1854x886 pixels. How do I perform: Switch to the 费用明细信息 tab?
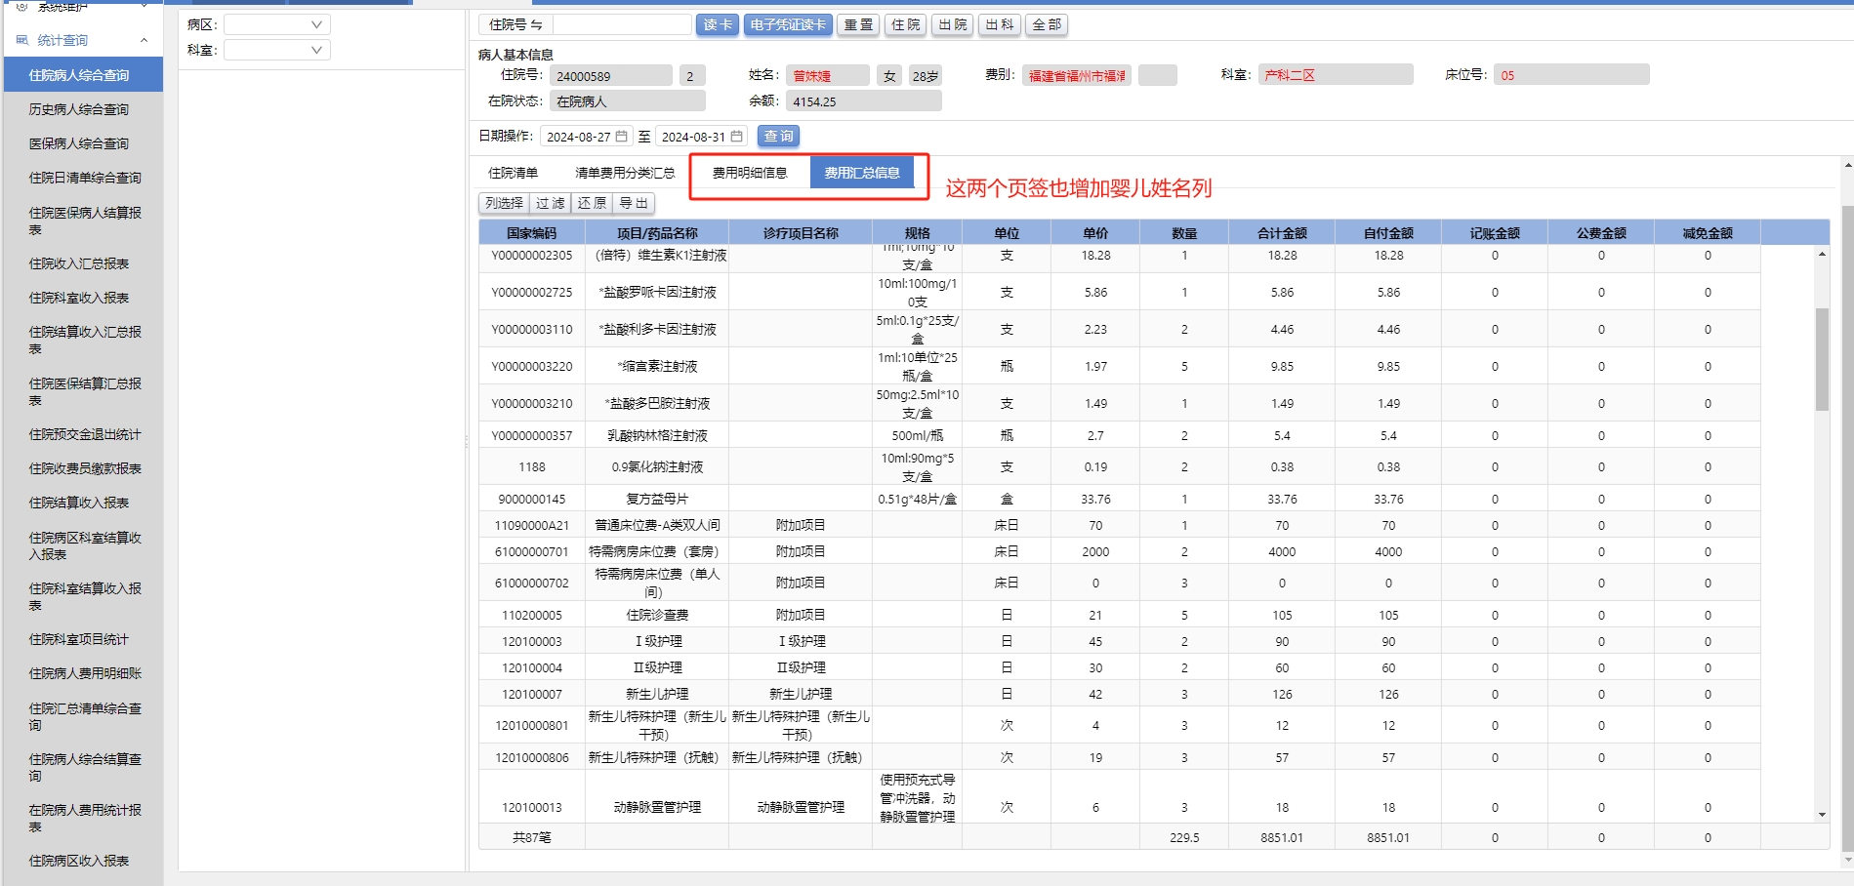(750, 173)
